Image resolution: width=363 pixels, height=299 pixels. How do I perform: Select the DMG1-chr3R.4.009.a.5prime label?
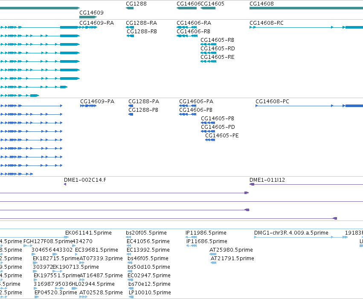tap(291, 233)
